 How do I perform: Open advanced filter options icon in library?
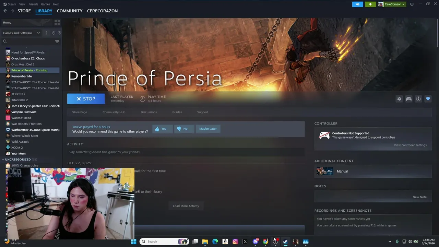point(57,42)
